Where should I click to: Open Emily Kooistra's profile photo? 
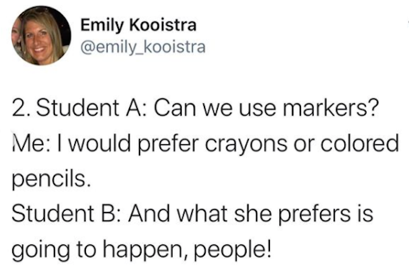pyautogui.click(x=41, y=36)
